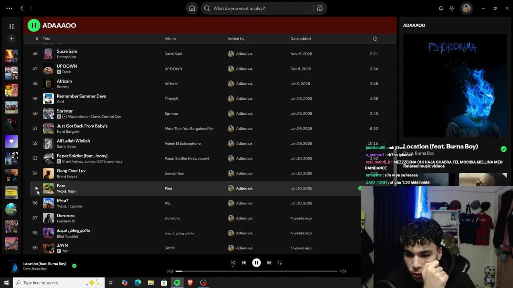This screenshot has width=513, height=288.
Task: Open the Timely!! album link
Action: click(171, 99)
